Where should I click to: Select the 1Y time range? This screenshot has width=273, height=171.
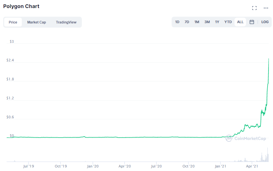[x=217, y=22]
